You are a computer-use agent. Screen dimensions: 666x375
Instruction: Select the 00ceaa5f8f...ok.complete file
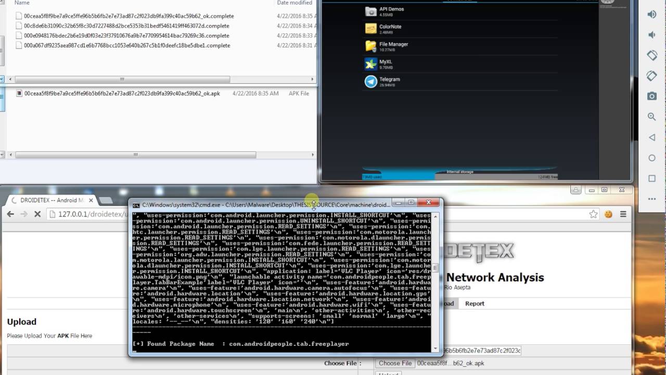[x=129, y=16]
